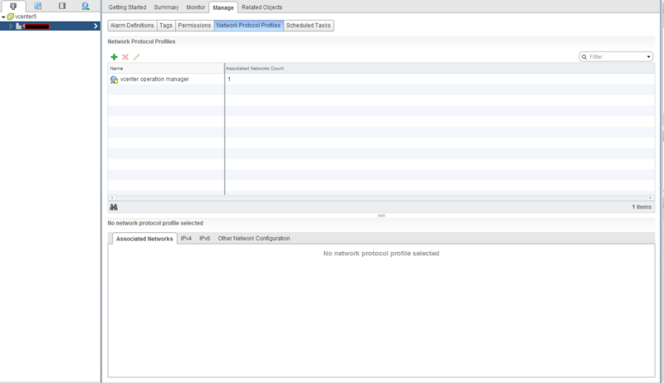
Task: Click the red delete profile X icon
Action: (125, 56)
